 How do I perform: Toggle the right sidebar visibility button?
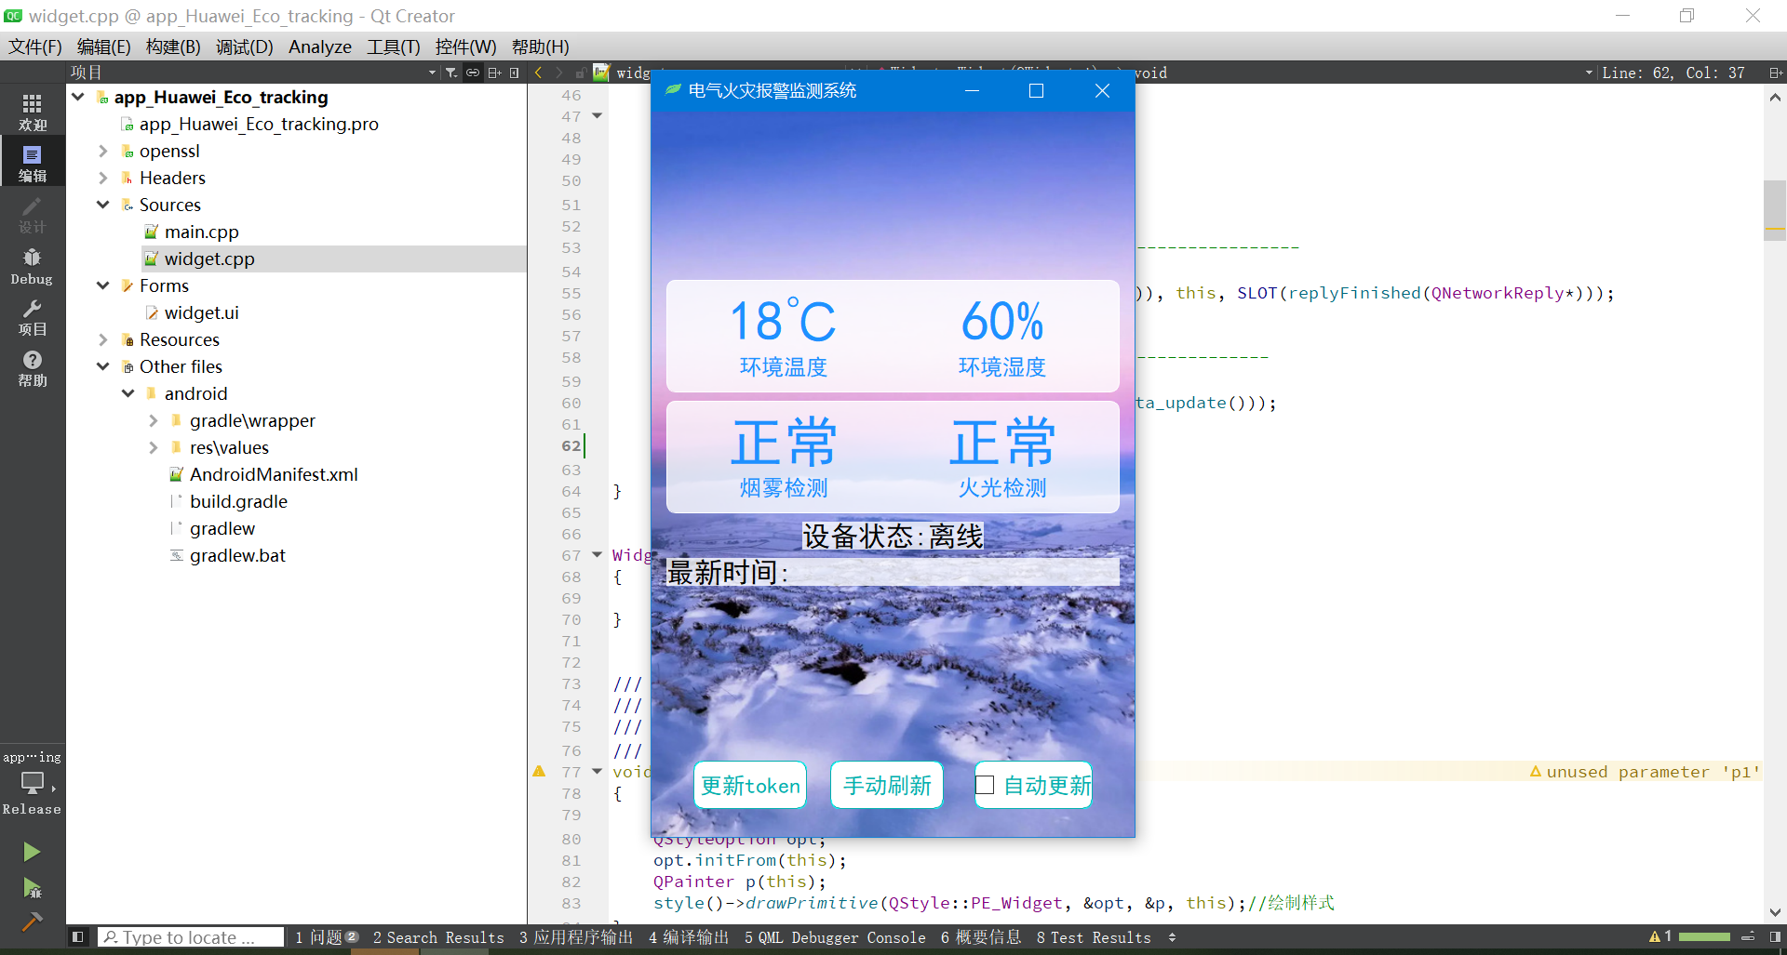pyautogui.click(x=1775, y=937)
